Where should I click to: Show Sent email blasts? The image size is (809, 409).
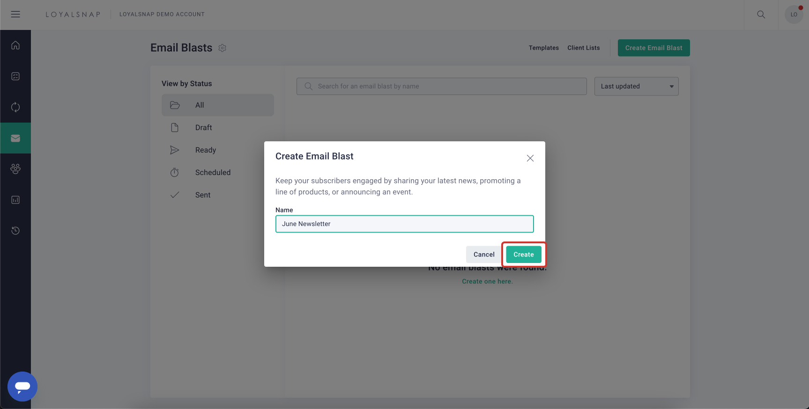click(x=203, y=195)
